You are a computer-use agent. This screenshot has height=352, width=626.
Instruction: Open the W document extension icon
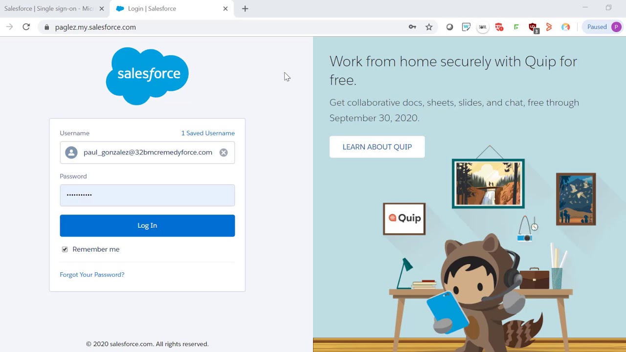466,27
